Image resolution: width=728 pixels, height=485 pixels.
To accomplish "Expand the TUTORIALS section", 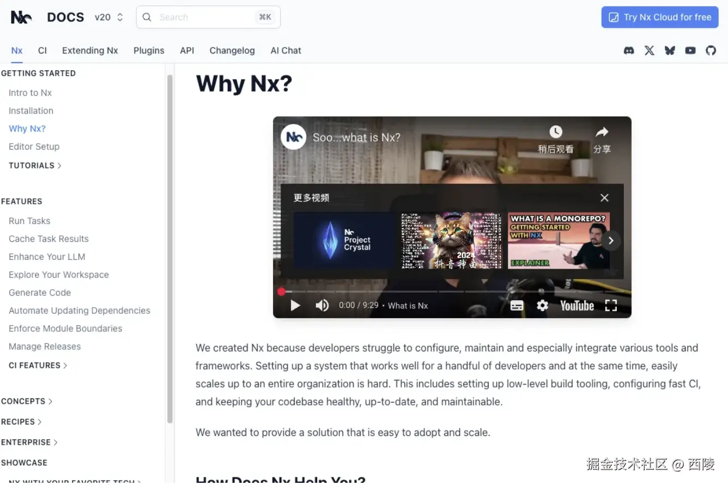I will 35,166.
